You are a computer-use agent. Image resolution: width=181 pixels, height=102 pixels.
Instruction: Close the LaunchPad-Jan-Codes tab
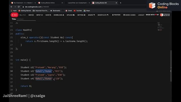pyautogui.click(x=89, y=3)
